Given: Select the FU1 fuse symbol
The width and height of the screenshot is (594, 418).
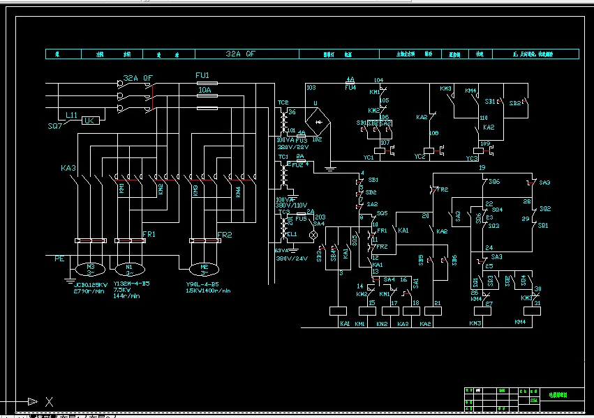Looking at the screenshot, I should 207,84.
